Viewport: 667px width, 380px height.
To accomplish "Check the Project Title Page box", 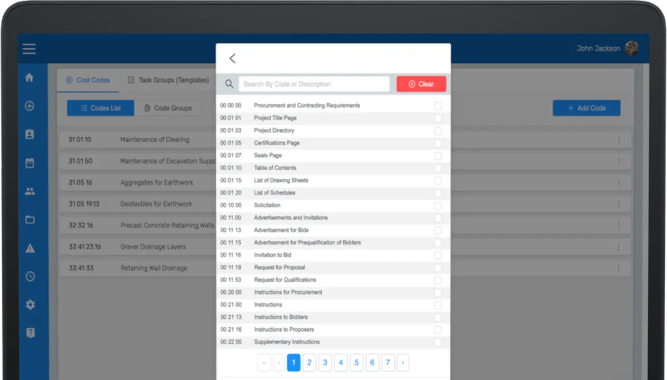I will [x=438, y=118].
